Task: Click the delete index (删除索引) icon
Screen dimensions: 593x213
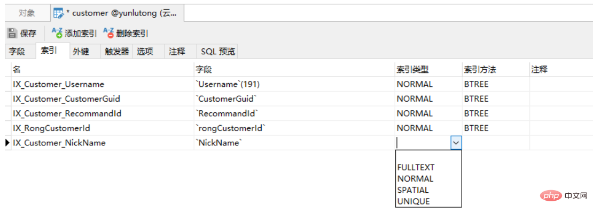Action: (108, 33)
